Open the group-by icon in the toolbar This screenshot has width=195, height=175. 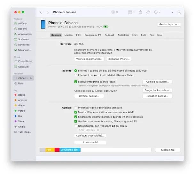point(130,12)
